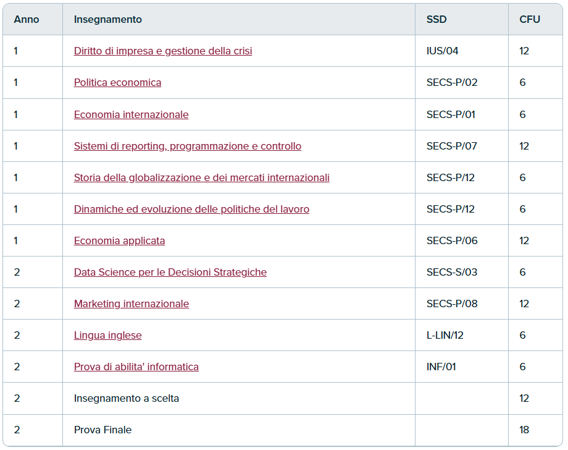Select the Prova Finale row text
Viewport: 568px width, 450px height.
(x=103, y=430)
